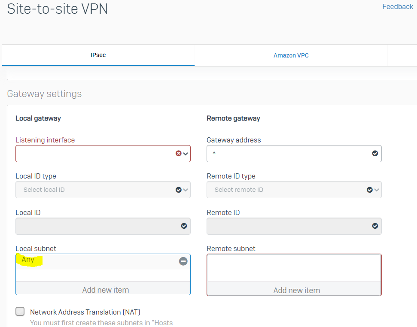This screenshot has width=417, height=327.
Task: Click checkmark icon in Local ID type
Action: point(179,190)
